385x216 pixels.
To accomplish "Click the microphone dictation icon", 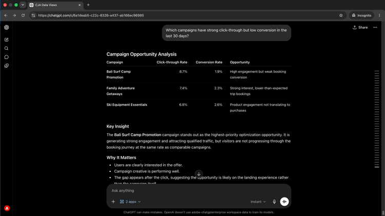I will [274, 202].
